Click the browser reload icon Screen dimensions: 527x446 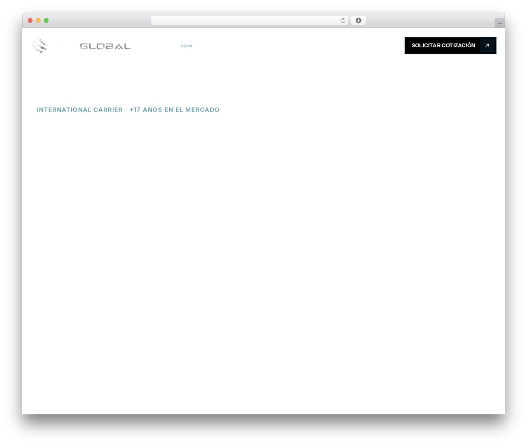[343, 21]
